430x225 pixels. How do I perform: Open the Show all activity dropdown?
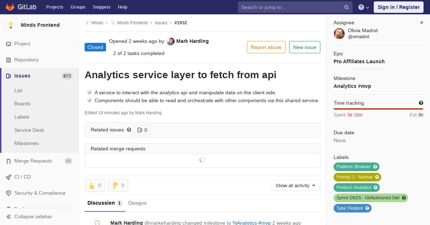[x=296, y=185]
